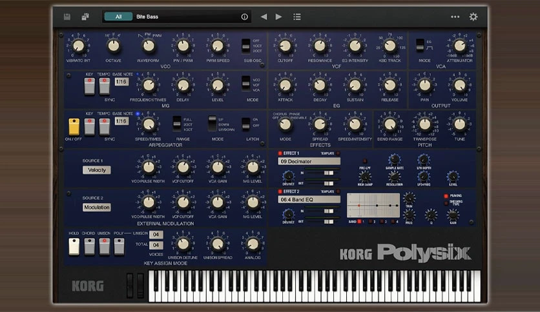Image resolution: width=540 pixels, height=312 pixels.
Task: Click the 4 Band EQ graph display
Action: coord(373,205)
